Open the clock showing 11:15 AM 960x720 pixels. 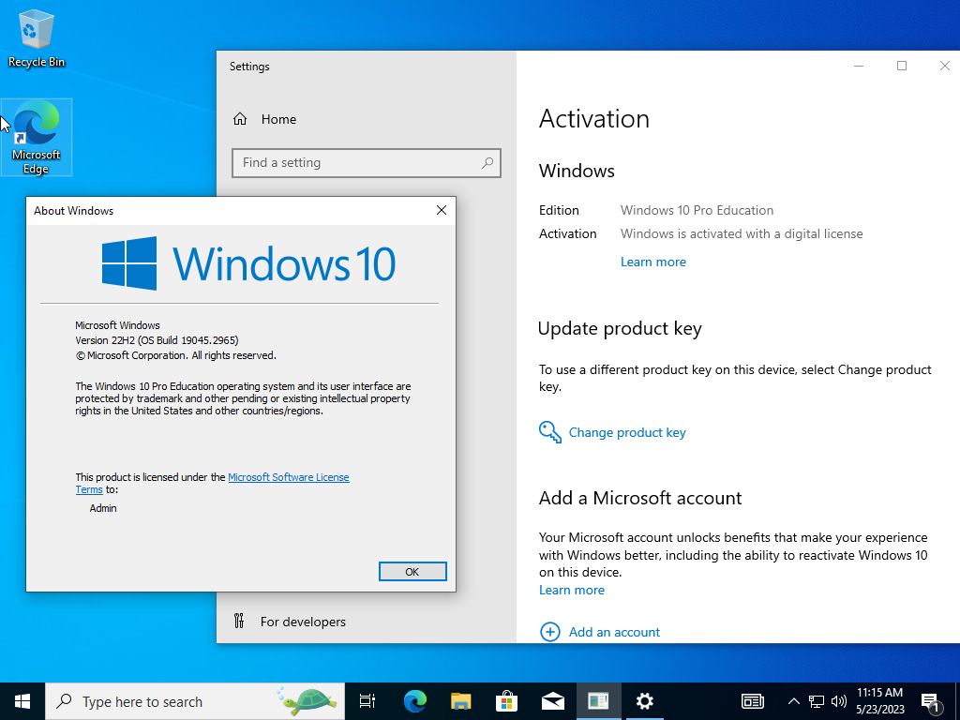pyautogui.click(x=879, y=701)
